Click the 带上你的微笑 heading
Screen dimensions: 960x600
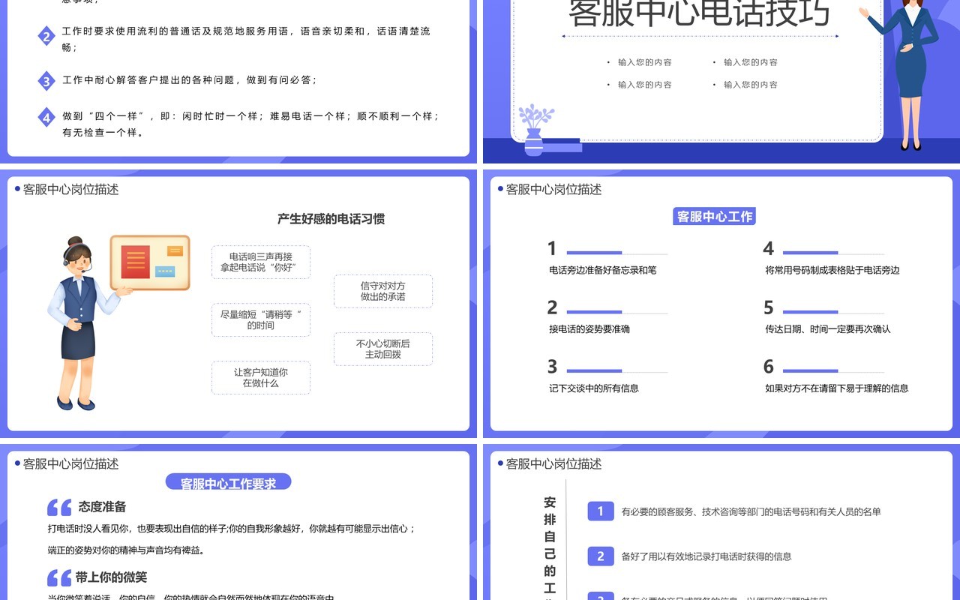(111, 577)
